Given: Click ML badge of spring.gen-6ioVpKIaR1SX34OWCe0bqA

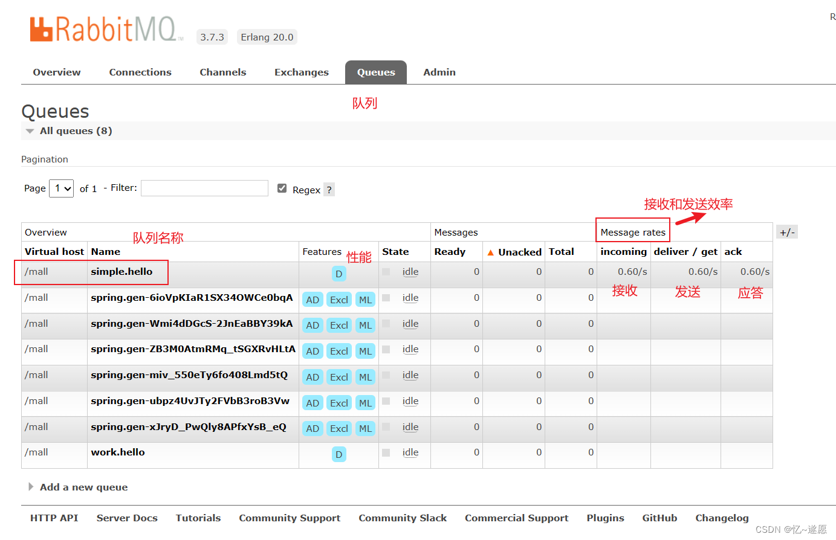Looking at the screenshot, I should pyautogui.click(x=365, y=300).
